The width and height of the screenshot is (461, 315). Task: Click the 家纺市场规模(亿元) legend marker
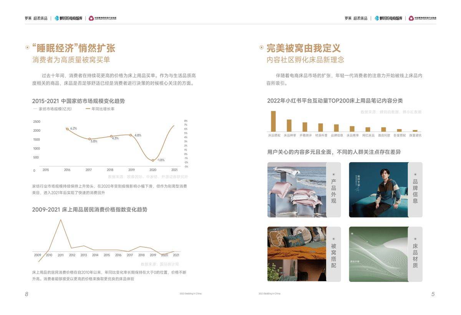coord(35,109)
